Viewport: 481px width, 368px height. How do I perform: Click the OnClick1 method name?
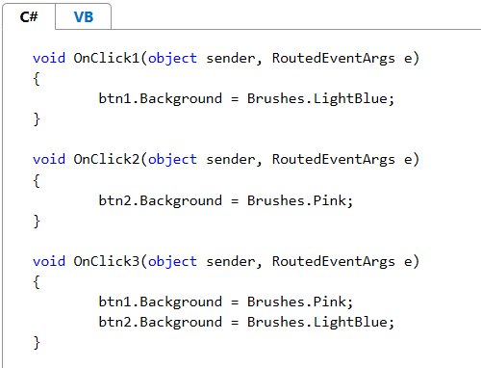(x=107, y=58)
